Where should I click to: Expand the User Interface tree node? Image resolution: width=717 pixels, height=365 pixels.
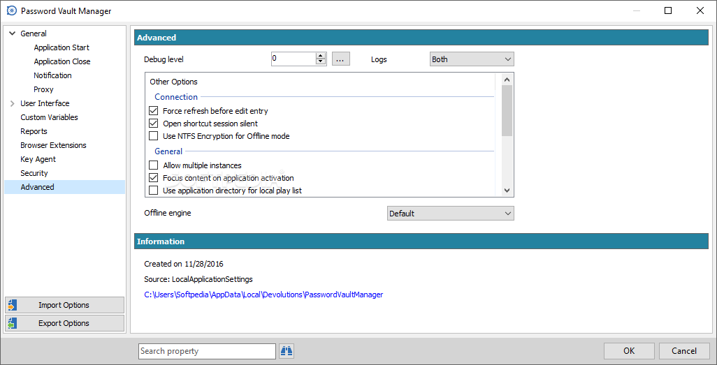click(13, 103)
